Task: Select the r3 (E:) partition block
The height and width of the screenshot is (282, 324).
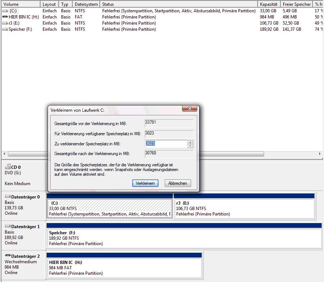Action: pyautogui.click(x=244, y=209)
